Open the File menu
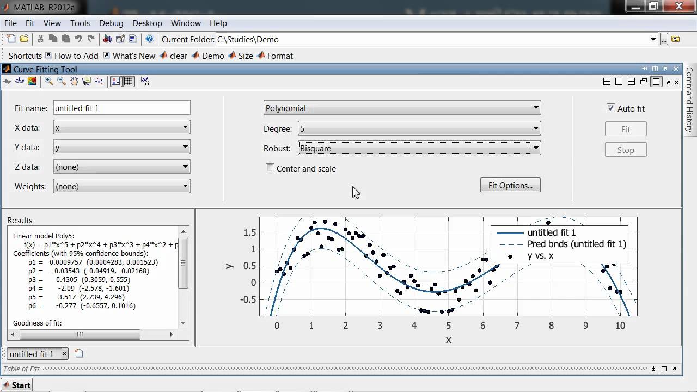The width and height of the screenshot is (697, 392). point(10,23)
